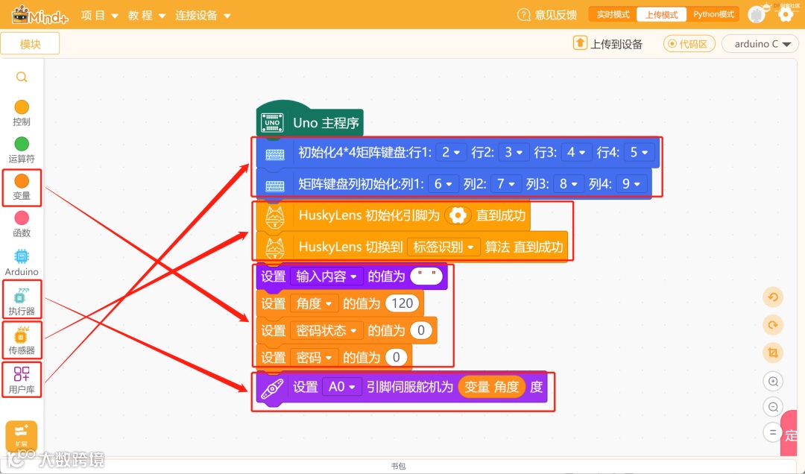
Task: Switch to 实时模式 (real-time mode)
Action: click(x=613, y=14)
